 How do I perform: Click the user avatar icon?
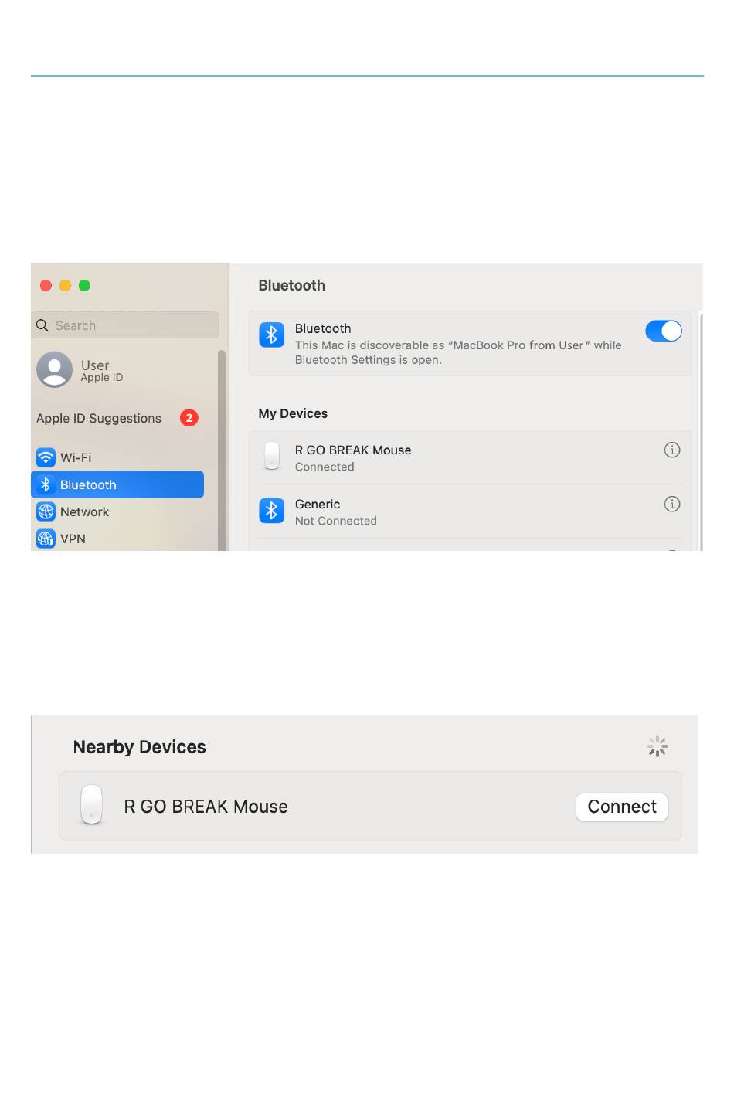[x=54, y=369]
